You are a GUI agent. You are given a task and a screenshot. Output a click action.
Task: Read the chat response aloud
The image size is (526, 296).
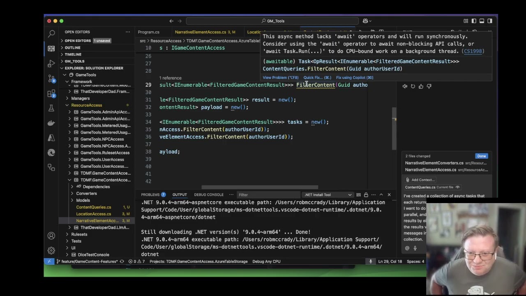tap(406, 86)
